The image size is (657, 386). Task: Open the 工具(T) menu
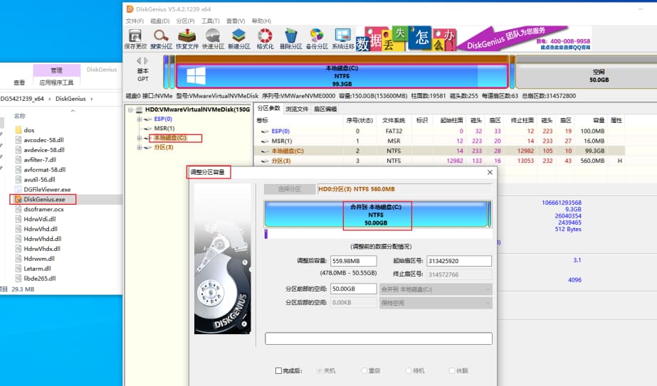(211, 21)
